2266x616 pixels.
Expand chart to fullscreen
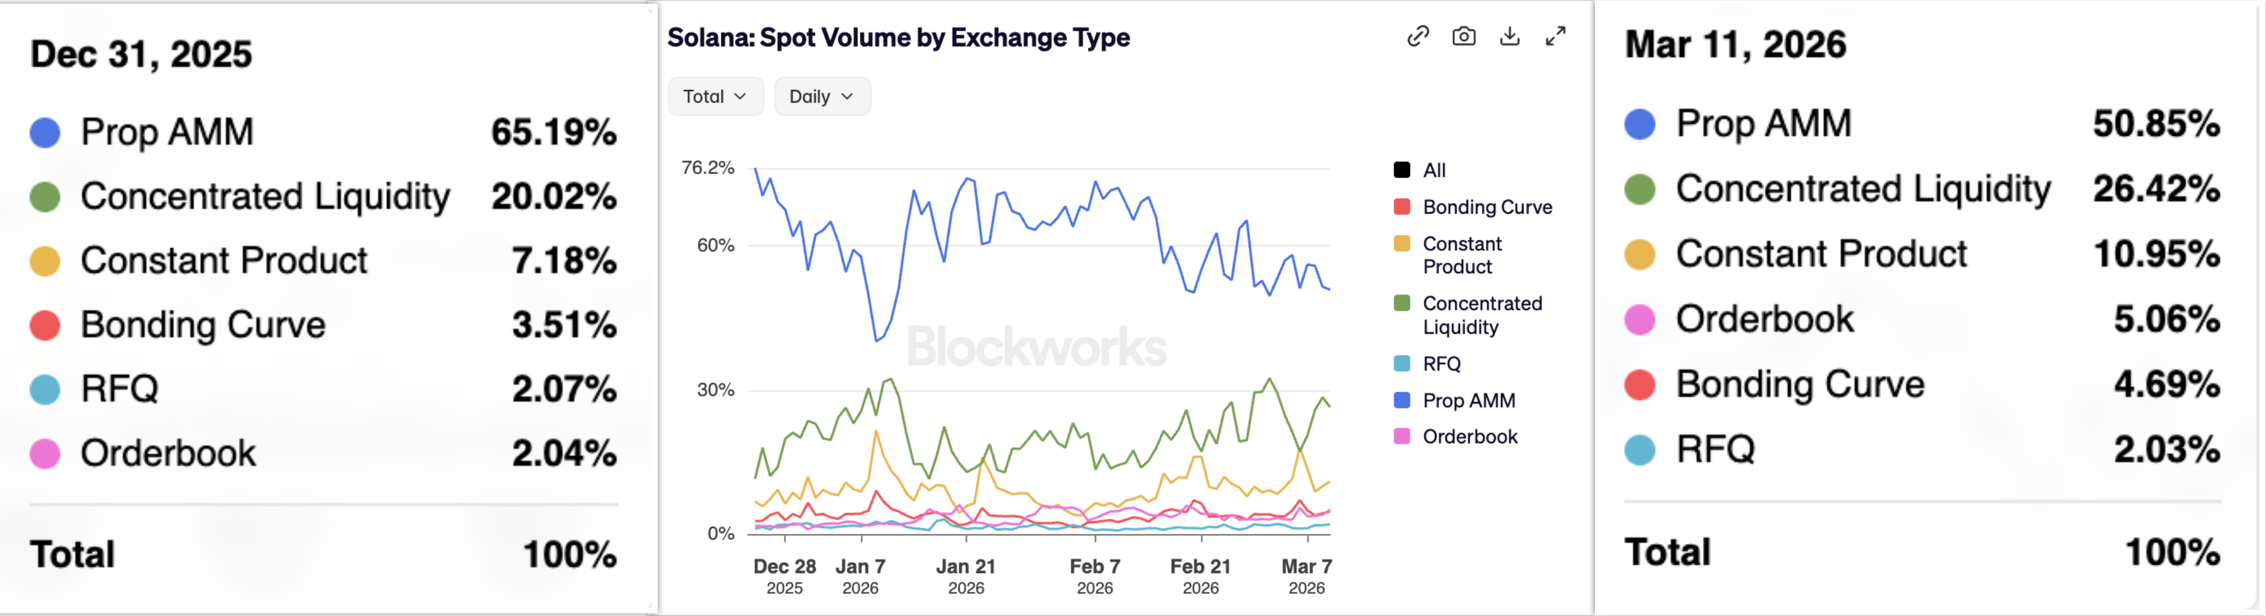(1555, 36)
